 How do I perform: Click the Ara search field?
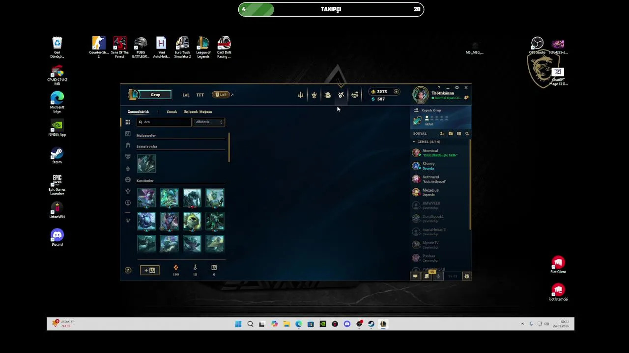164,122
